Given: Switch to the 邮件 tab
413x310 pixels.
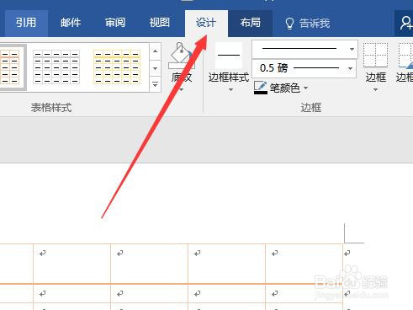Looking at the screenshot, I should [x=71, y=23].
